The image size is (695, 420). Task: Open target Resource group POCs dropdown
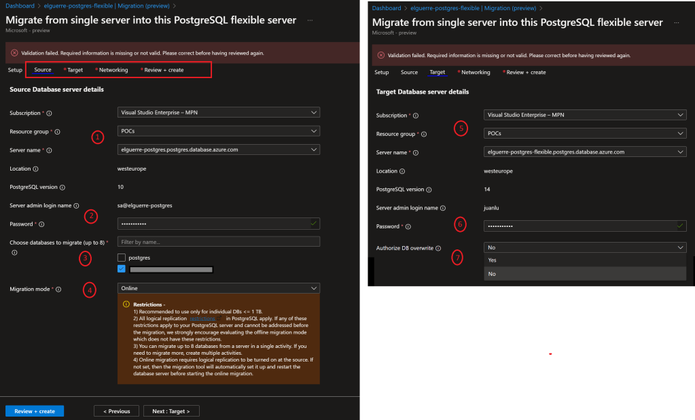tap(584, 134)
